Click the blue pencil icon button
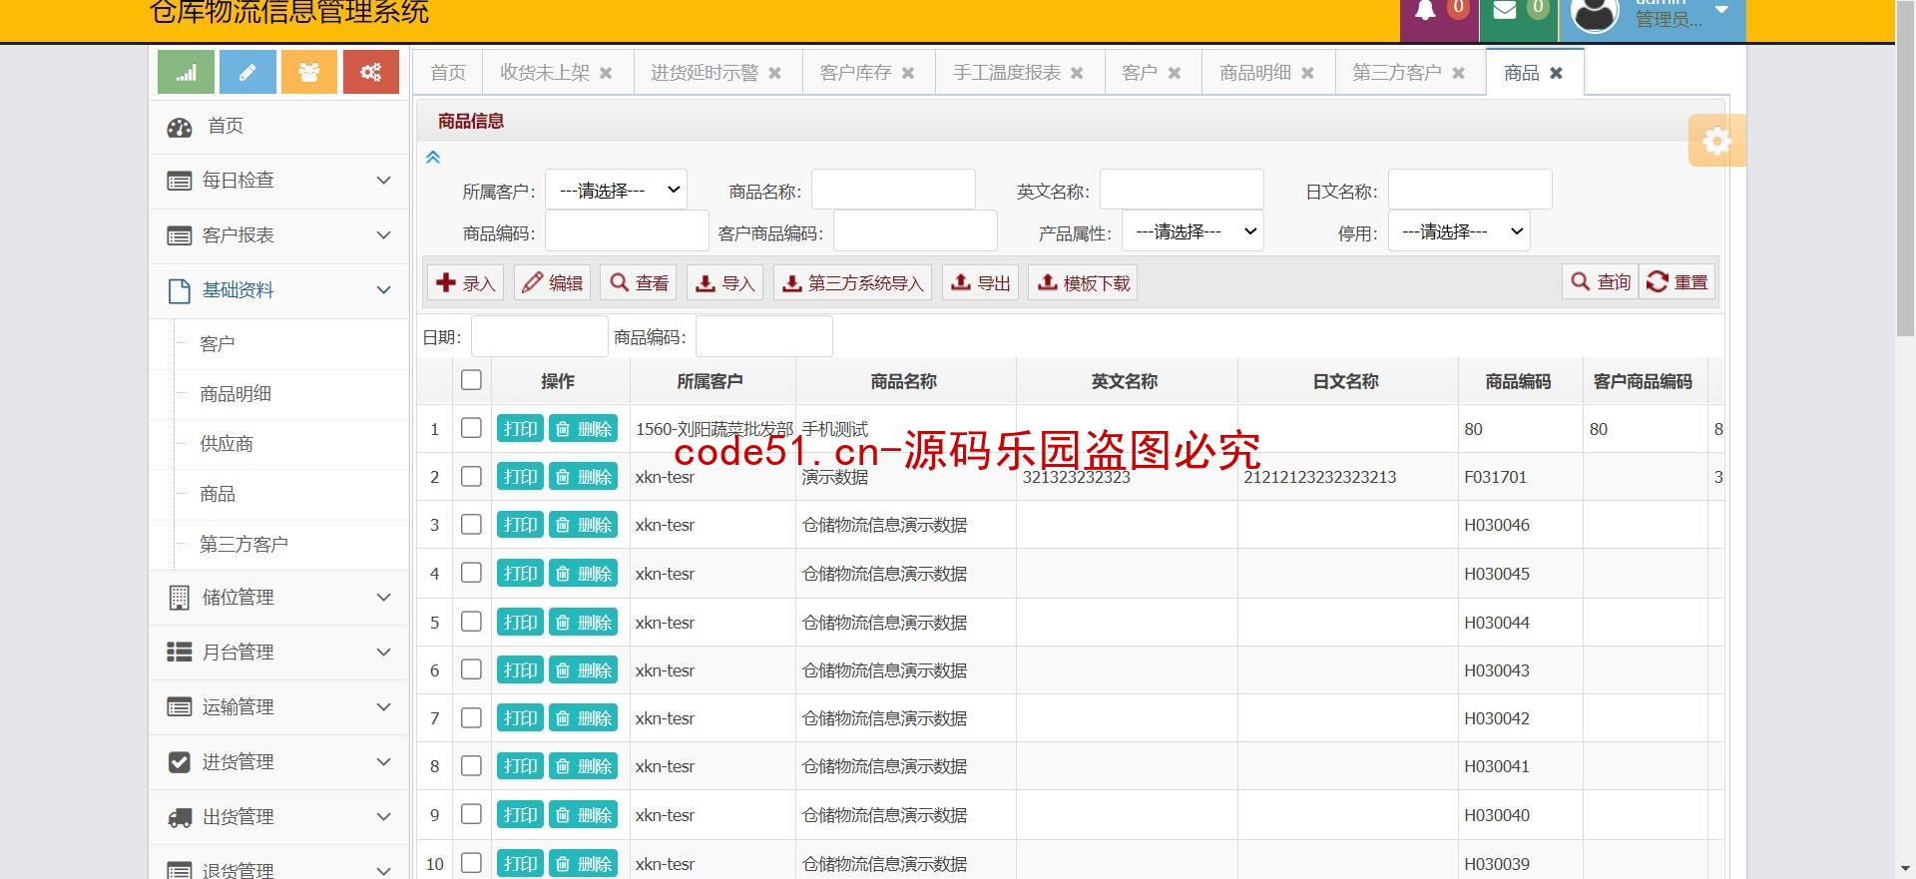The image size is (1916, 879). (x=247, y=72)
